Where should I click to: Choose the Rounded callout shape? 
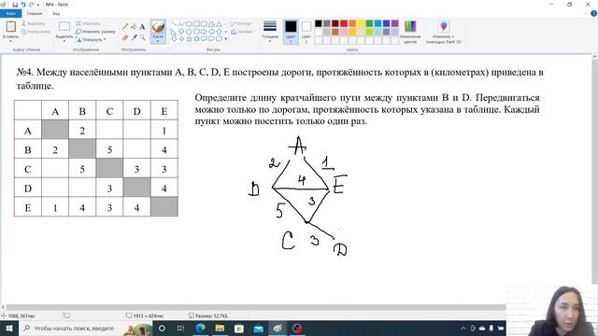point(204,38)
